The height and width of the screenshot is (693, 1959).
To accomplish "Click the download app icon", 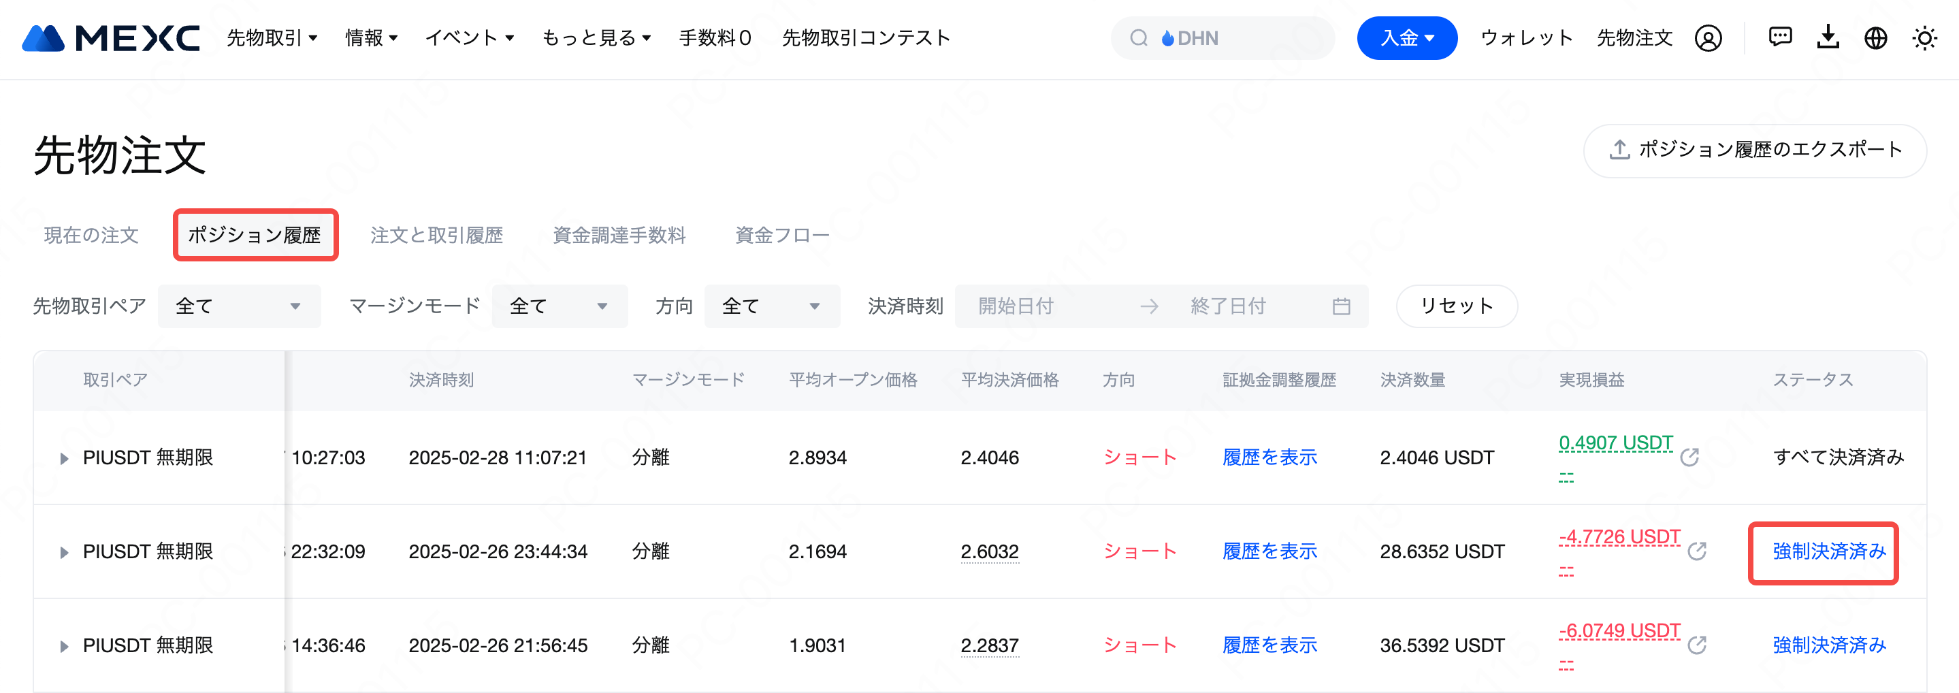I will (x=1828, y=37).
